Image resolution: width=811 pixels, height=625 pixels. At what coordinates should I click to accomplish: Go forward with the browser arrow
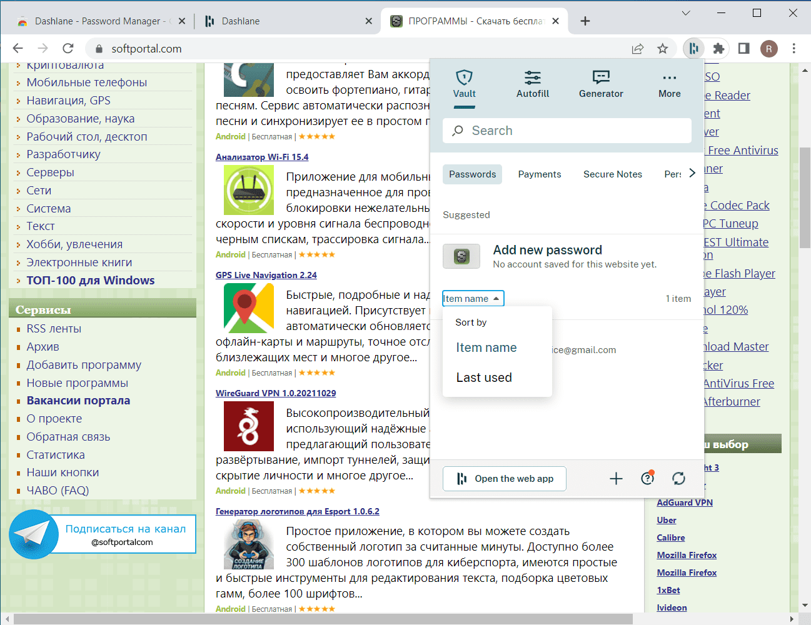pyautogui.click(x=43, y=48)
